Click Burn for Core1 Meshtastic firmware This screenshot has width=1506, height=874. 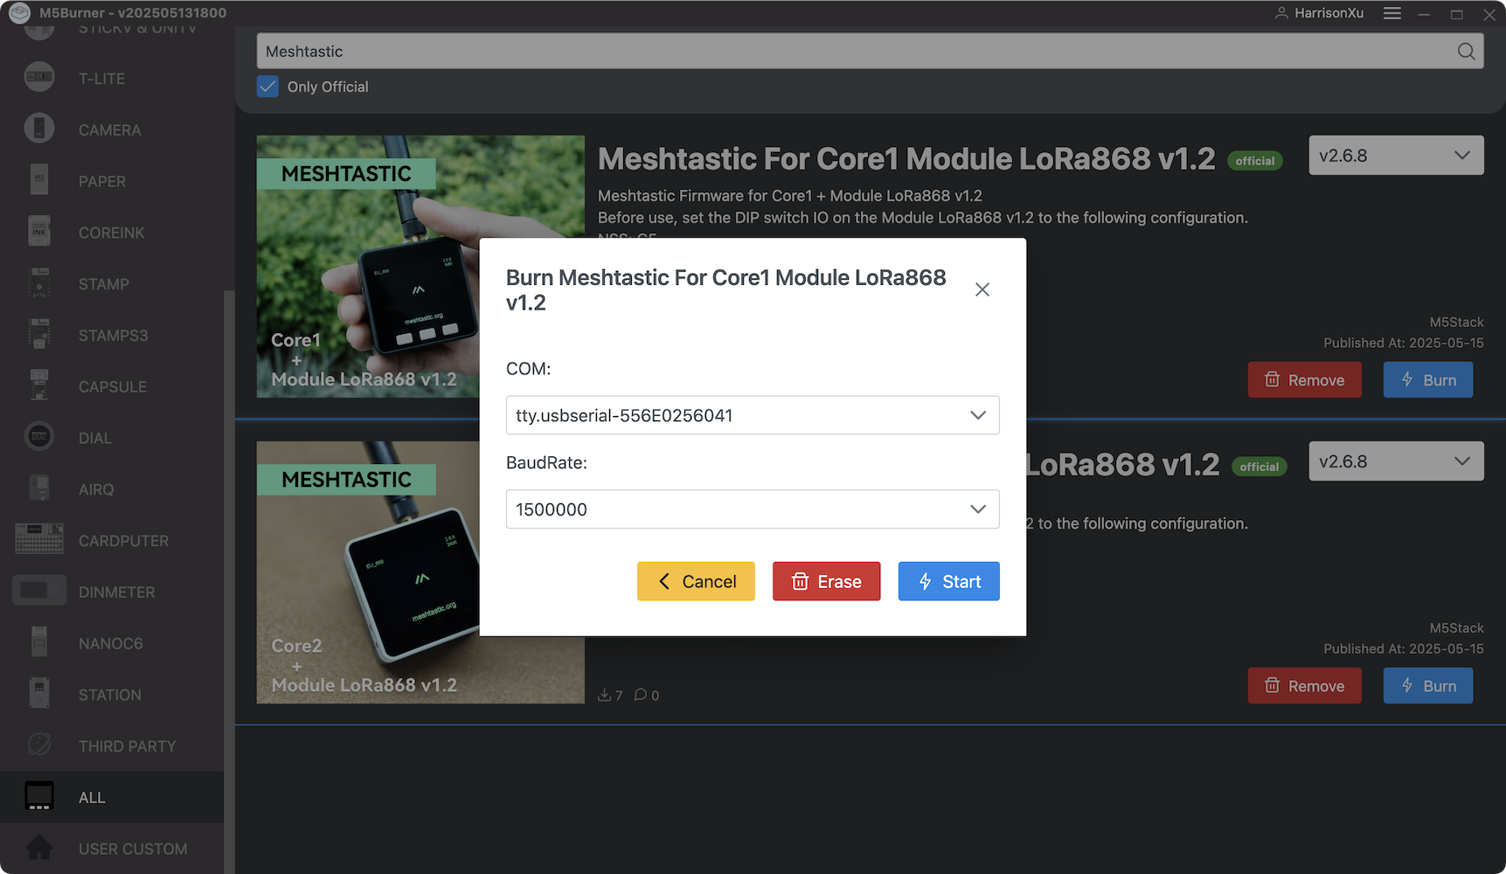1428,380
